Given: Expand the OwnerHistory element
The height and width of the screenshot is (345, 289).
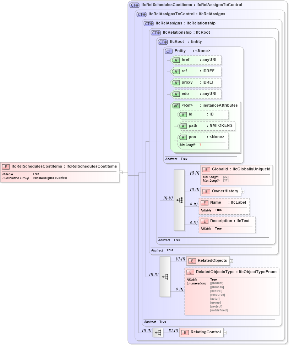Looking at the screenshot, I should click(243, 191).
